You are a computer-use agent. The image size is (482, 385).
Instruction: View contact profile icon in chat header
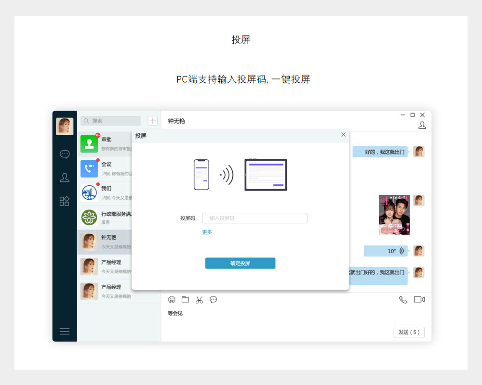pos(422,125)
